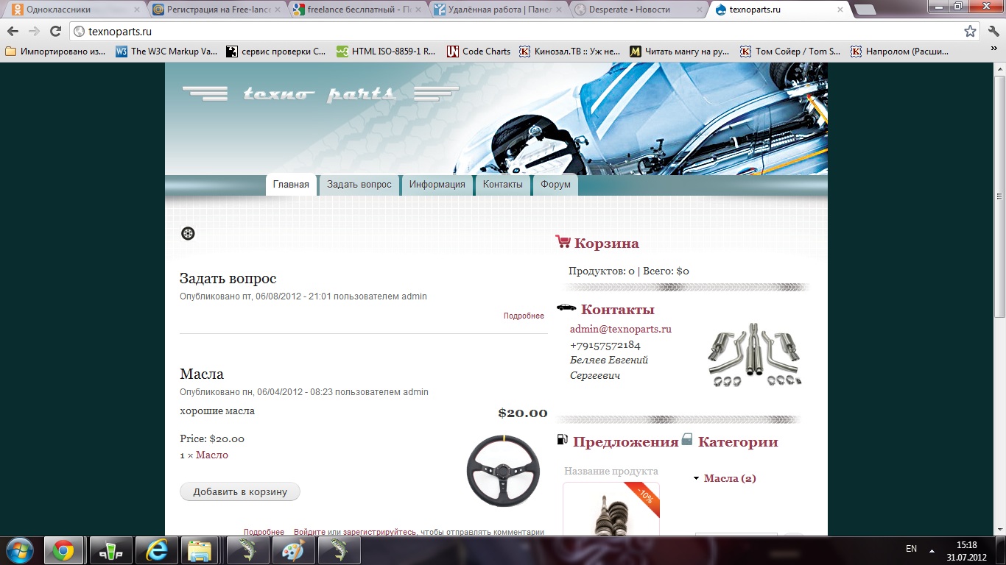Open a new browser tab
Image resolution: width=1006 pixels, height=565 pixels.
(865, 10)
